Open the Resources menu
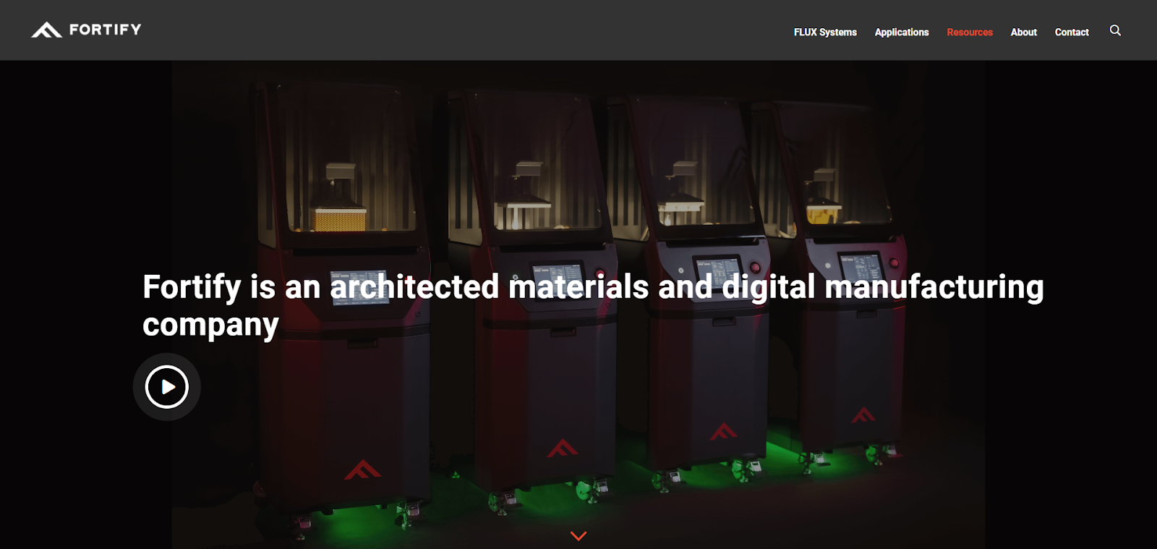Viewport: 1157px width, 549px height. [x=970, y=32]
